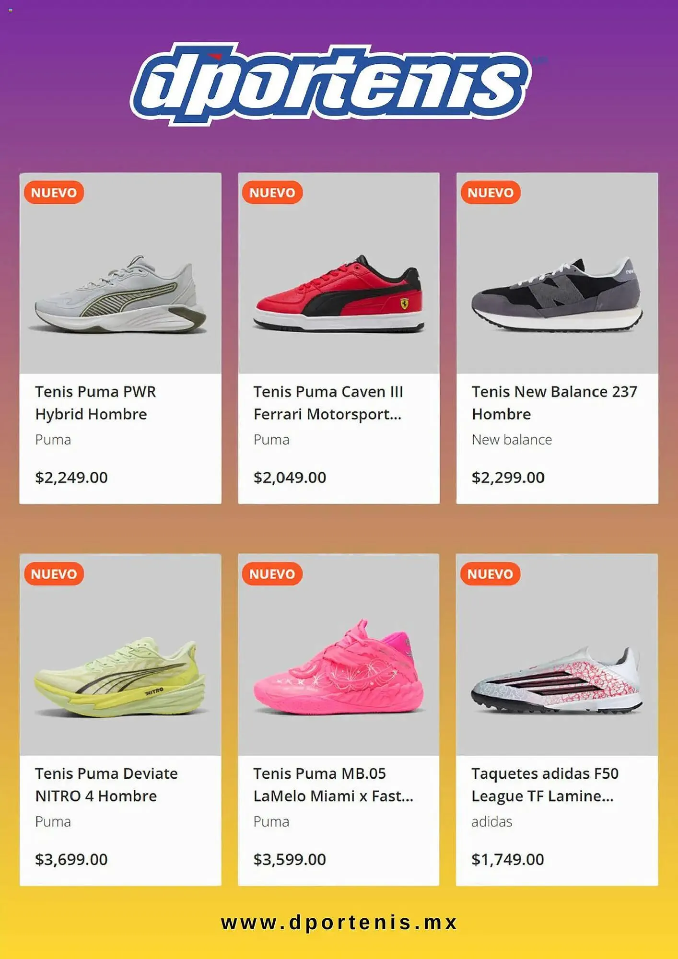
Task: Click the Tenis Puma PWR Hybrid Hombre title
Action: (95, 403)
